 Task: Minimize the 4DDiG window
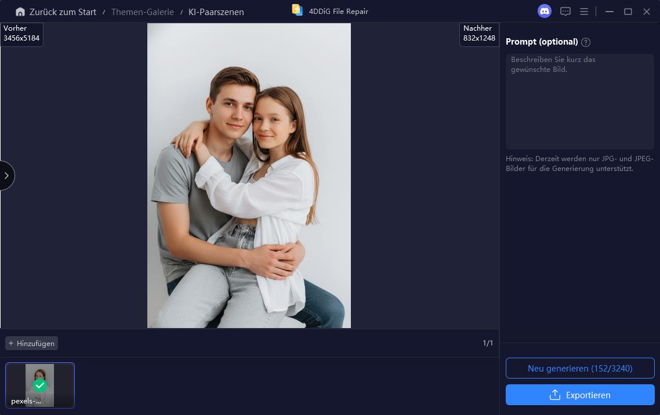tap(609, 12)
